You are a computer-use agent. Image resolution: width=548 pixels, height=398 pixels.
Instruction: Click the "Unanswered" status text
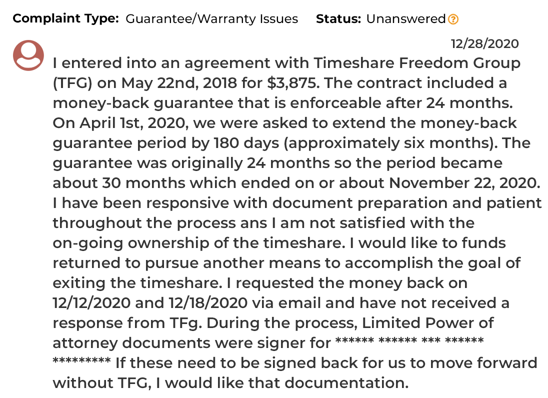[406, 18]
